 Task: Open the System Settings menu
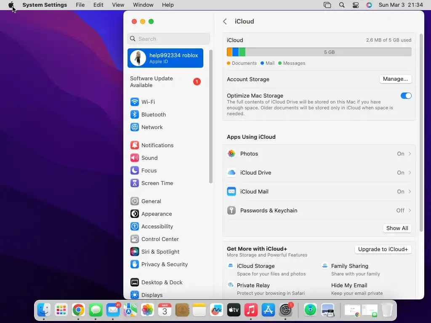(45, 5)
